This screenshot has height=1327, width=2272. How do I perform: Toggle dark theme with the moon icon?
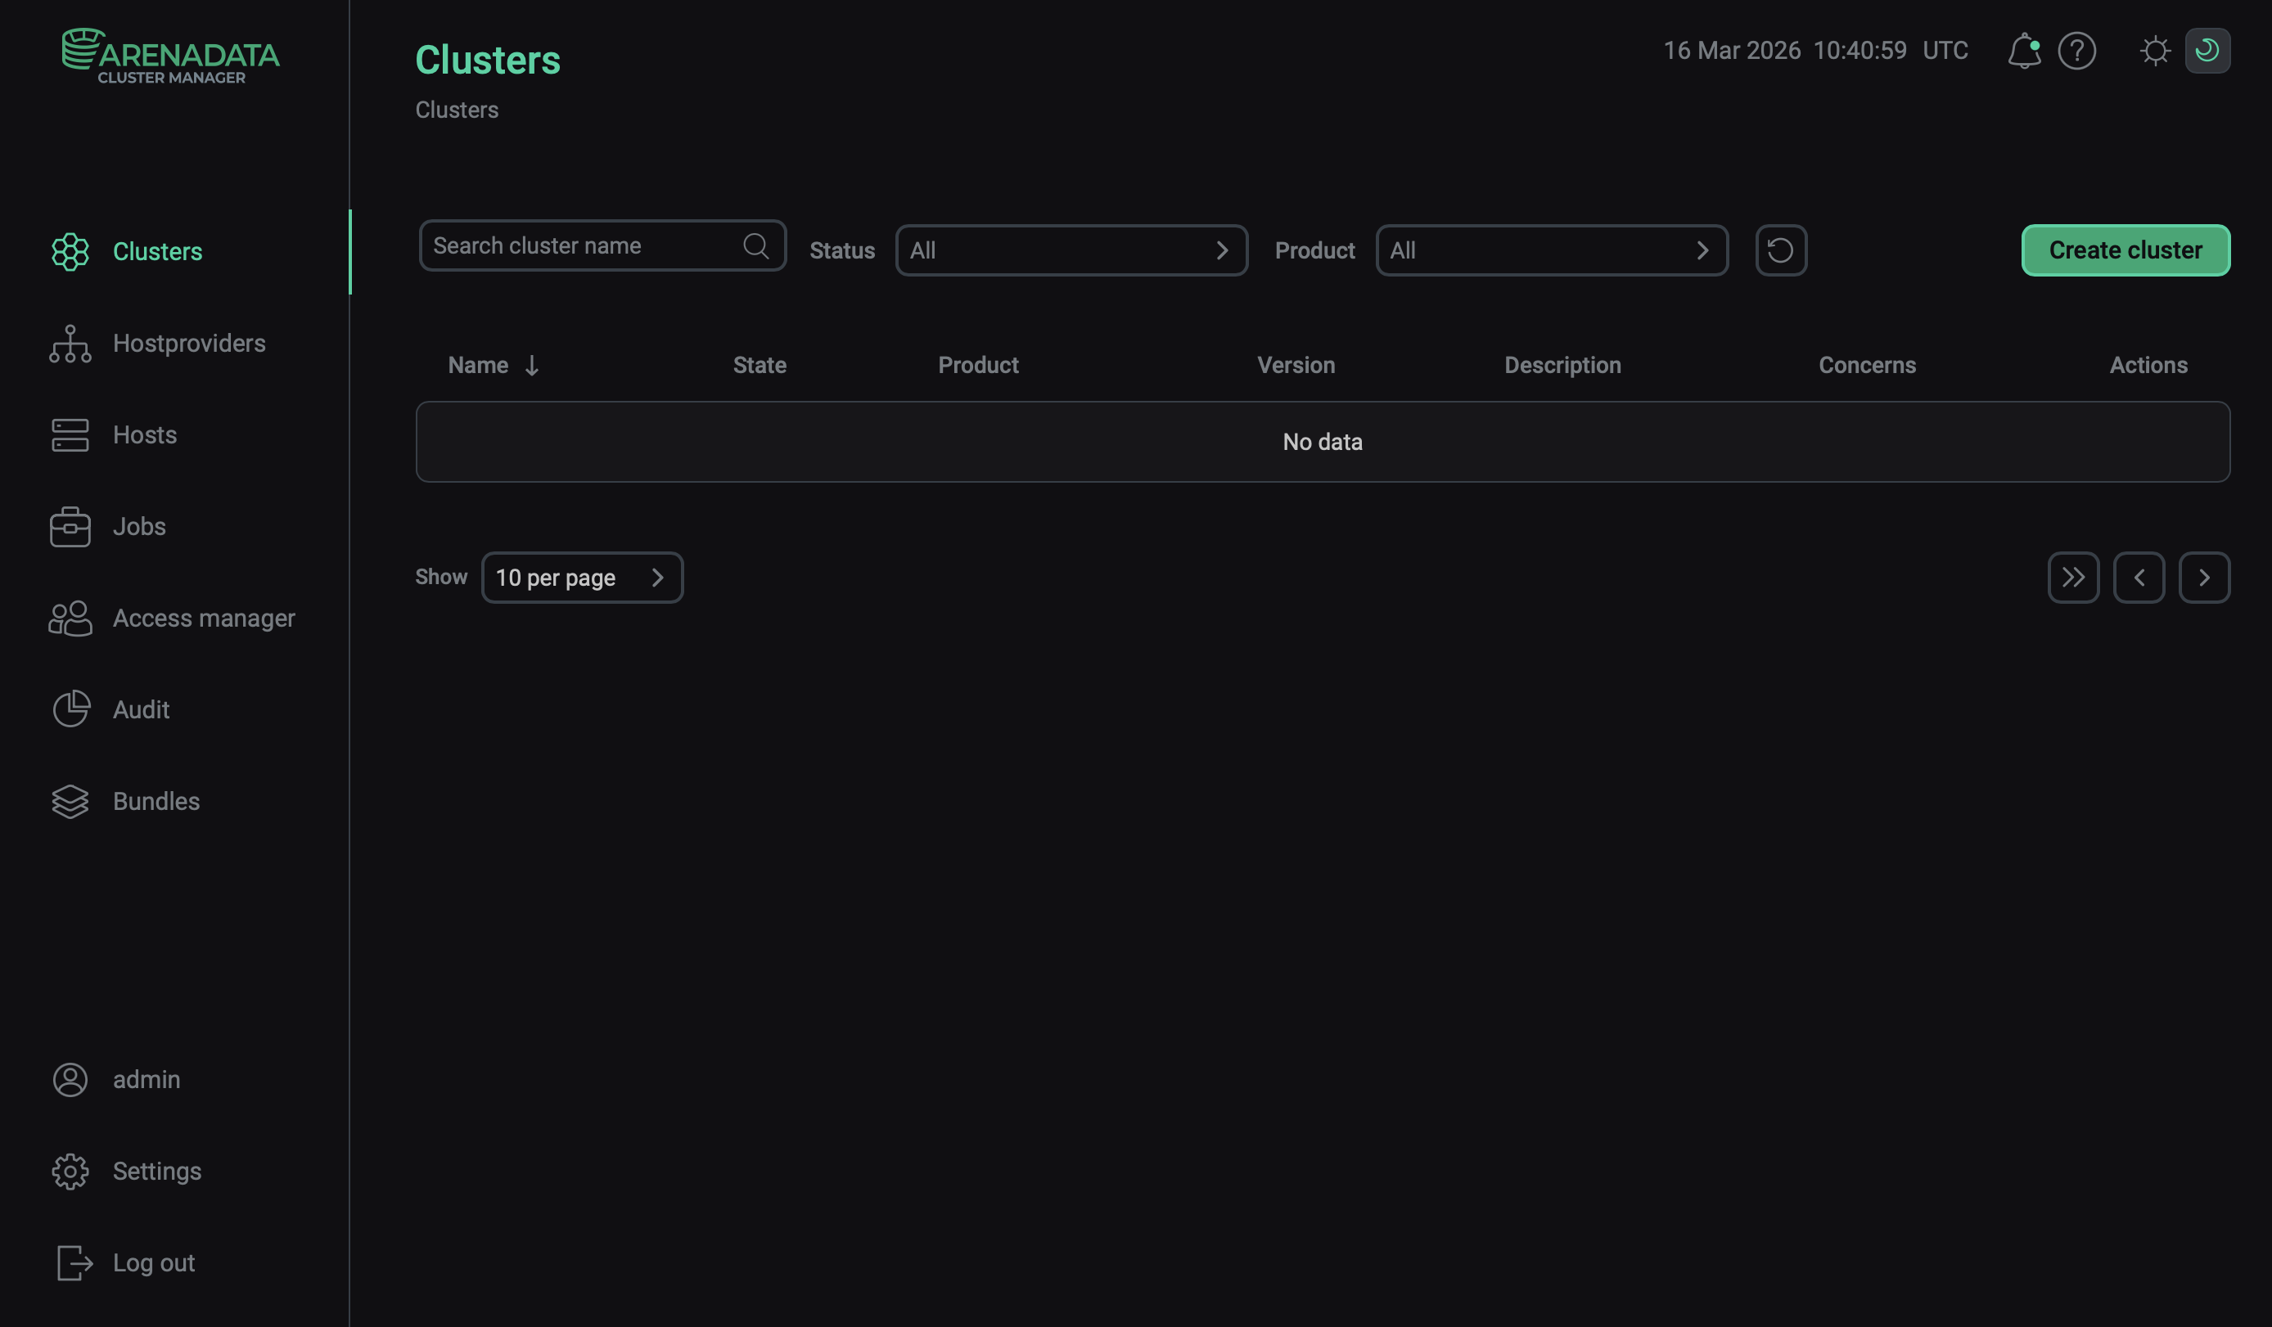pos(2208,51)
